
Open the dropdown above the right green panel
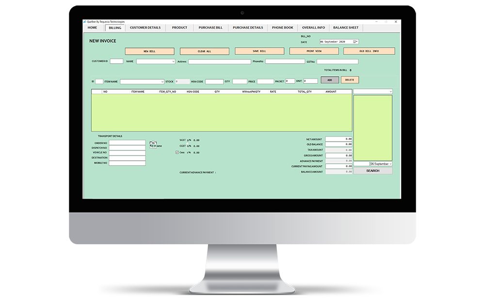click(390, 91)
